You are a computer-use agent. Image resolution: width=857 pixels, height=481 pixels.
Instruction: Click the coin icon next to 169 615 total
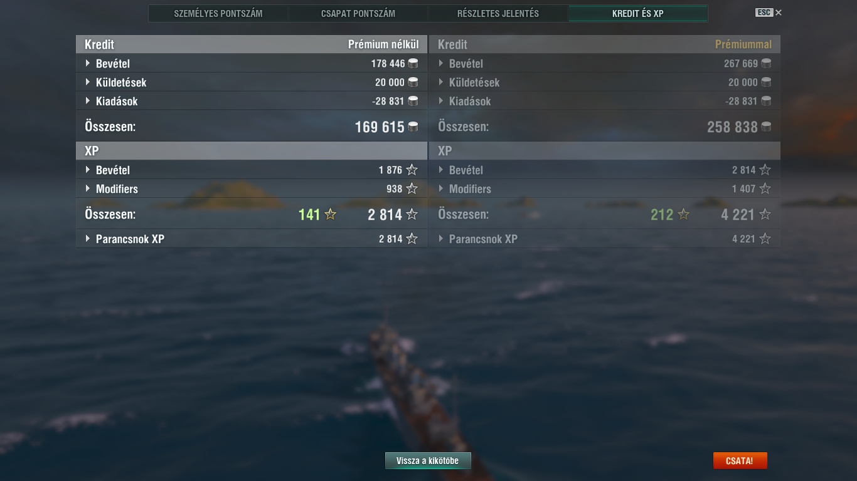[413, 127]
